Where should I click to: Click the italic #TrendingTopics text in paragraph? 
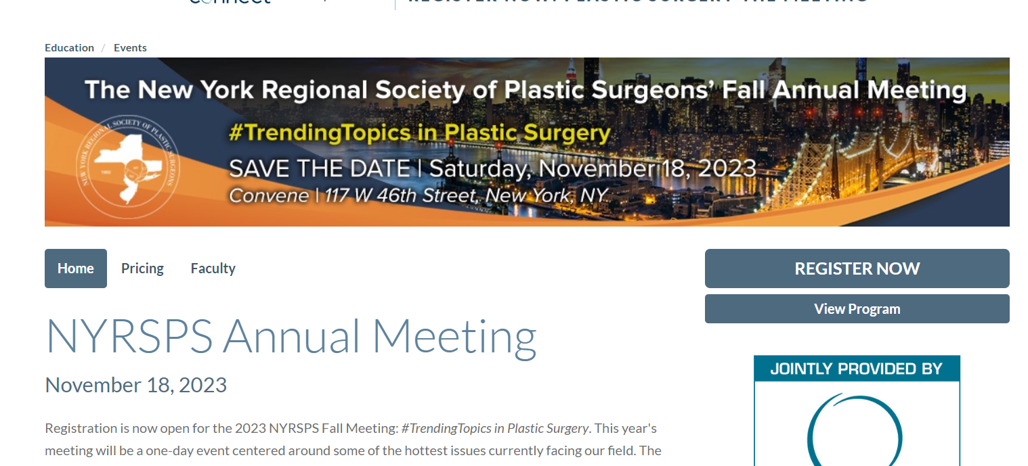coord(494,428)
